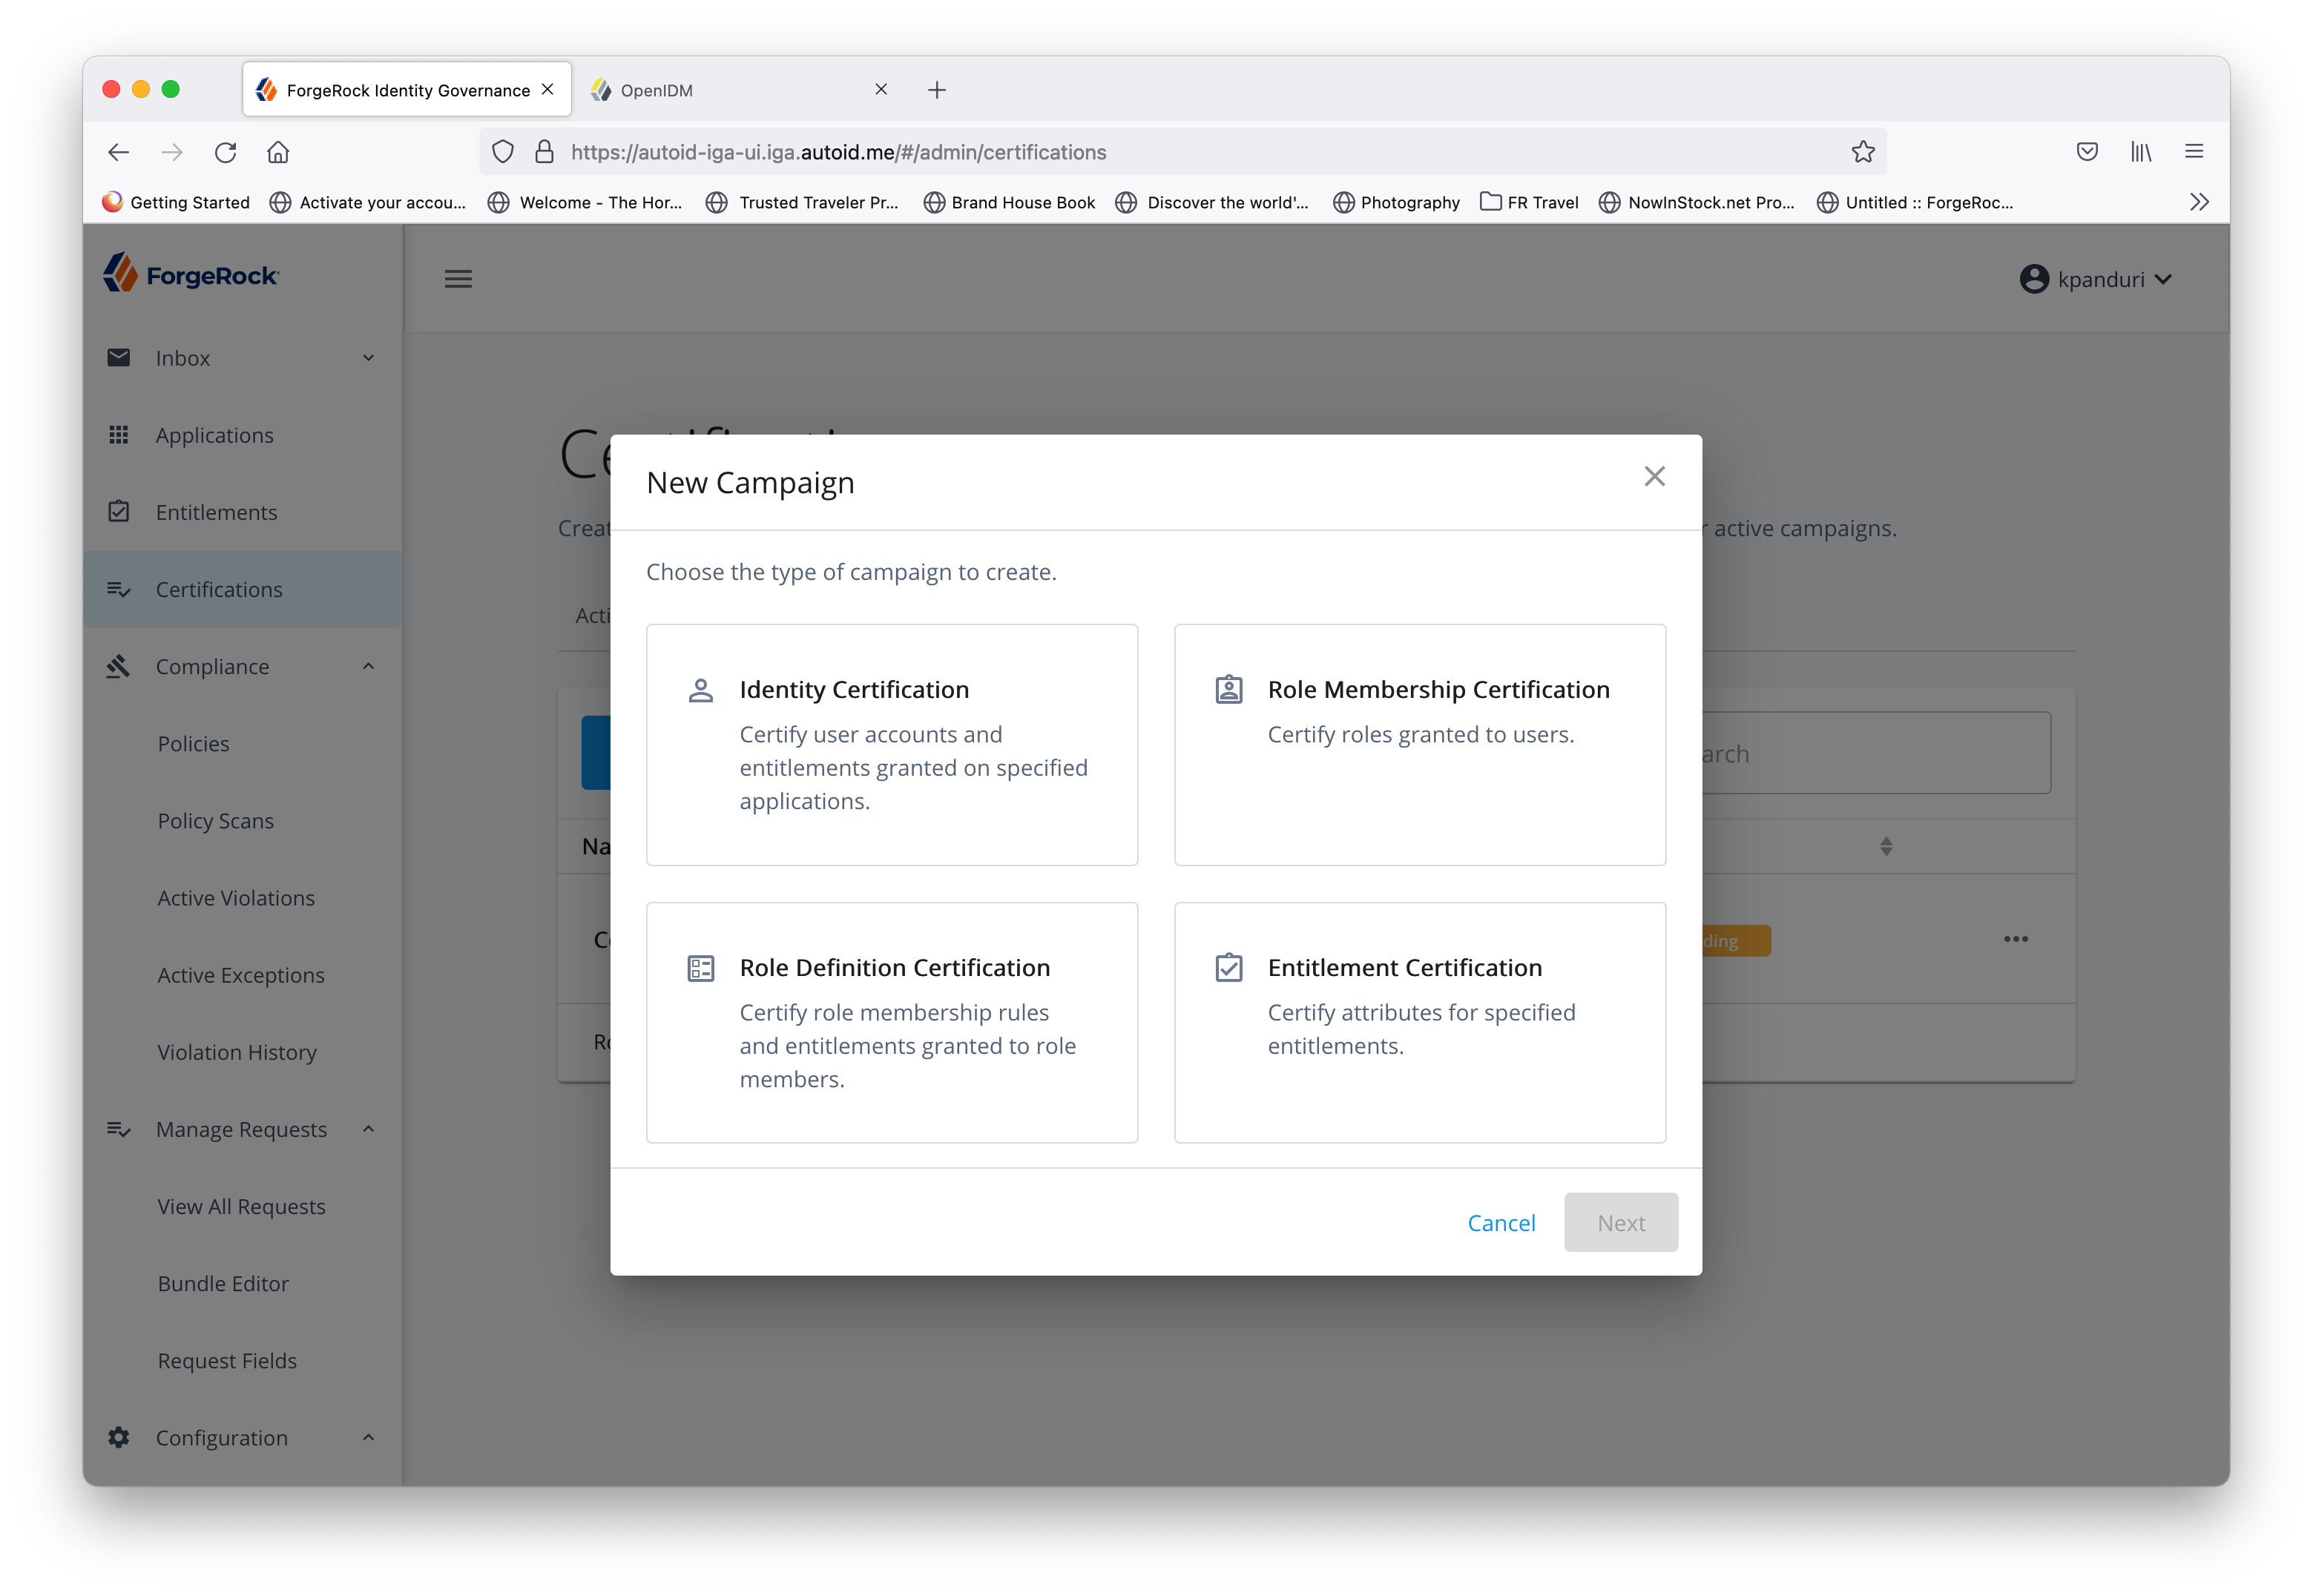Image resolution: width=2313 pixels, height=1596 pixels.
Task: Open the Policy Scans menu item
Action: (216, 821)
